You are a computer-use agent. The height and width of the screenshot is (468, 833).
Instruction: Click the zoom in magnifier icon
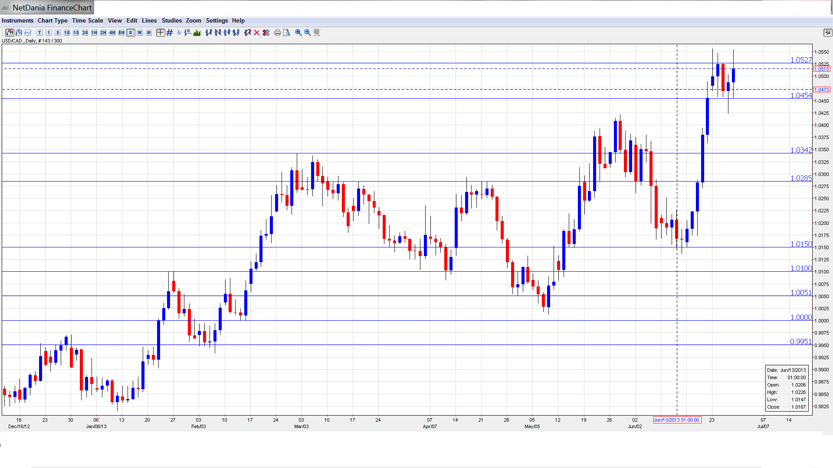pos(298,32)
